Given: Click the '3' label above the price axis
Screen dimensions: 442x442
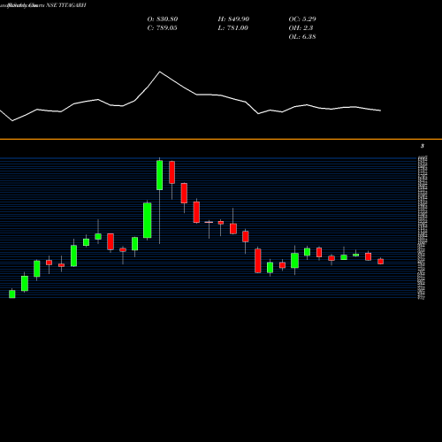Looking at the screenshot, I should pyautogui.click(x=423, y=146).
